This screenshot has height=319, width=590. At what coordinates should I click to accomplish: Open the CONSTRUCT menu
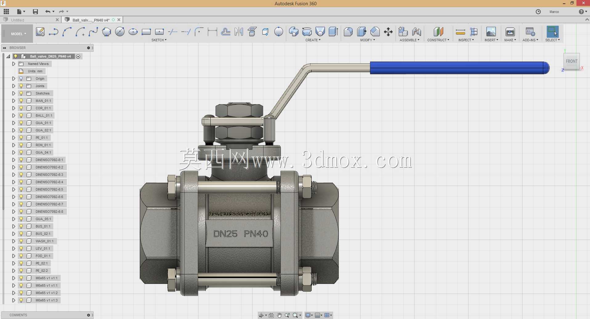pyautogui.click(x=438, y=40)
